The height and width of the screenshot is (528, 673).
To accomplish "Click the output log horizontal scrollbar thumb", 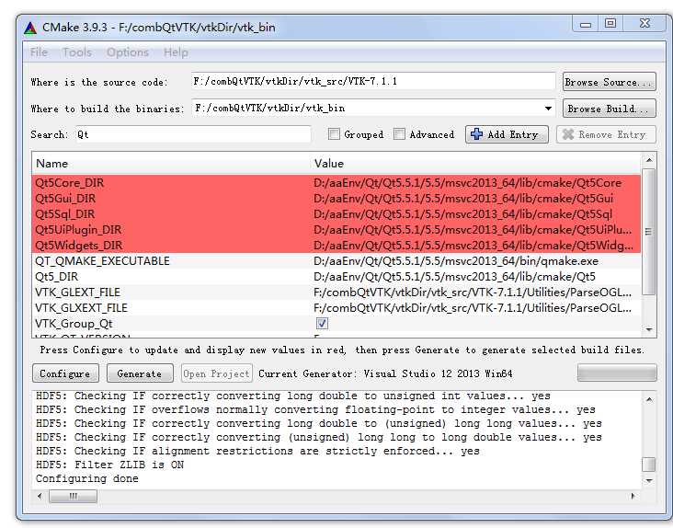I will pyautogui.click(x=73, y=496).
